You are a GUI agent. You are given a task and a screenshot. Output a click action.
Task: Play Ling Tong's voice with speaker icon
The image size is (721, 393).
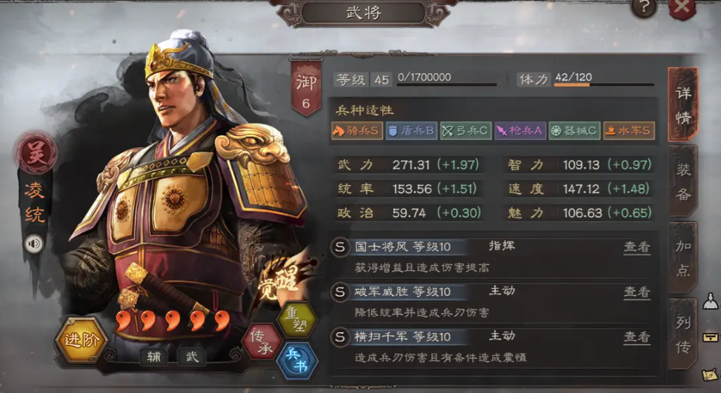34,243
